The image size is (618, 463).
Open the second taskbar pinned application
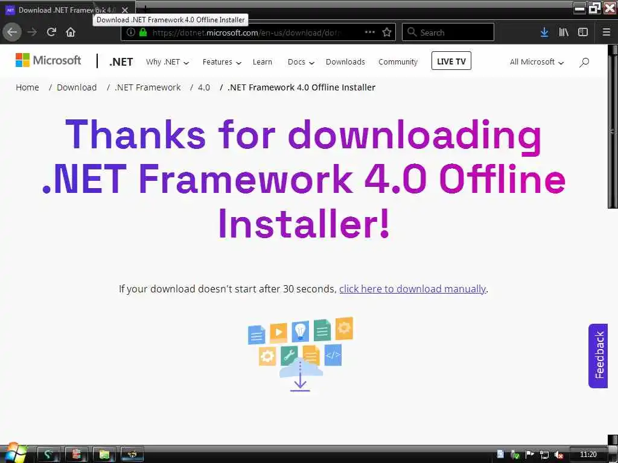pos(76,455)
